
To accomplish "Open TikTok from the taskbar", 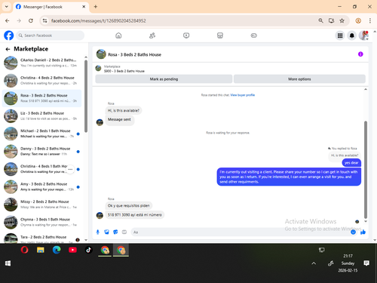I will [x=88, y=250].
